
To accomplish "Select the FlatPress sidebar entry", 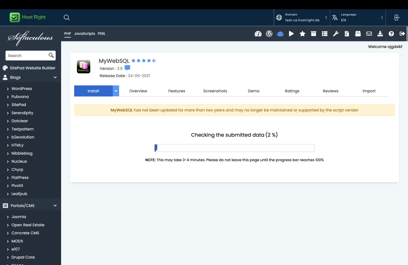I will (20, 178).
